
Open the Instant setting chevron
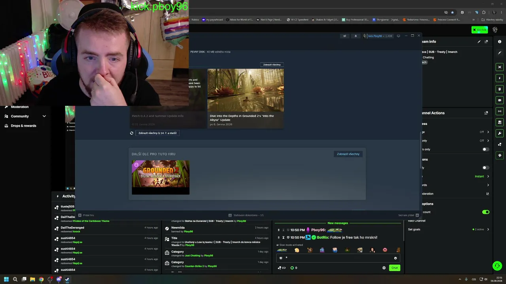coord(488,176)
